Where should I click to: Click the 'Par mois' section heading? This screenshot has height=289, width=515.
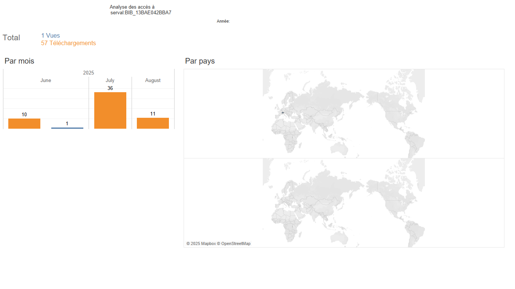pyautogui.click(x=19, y=61)
